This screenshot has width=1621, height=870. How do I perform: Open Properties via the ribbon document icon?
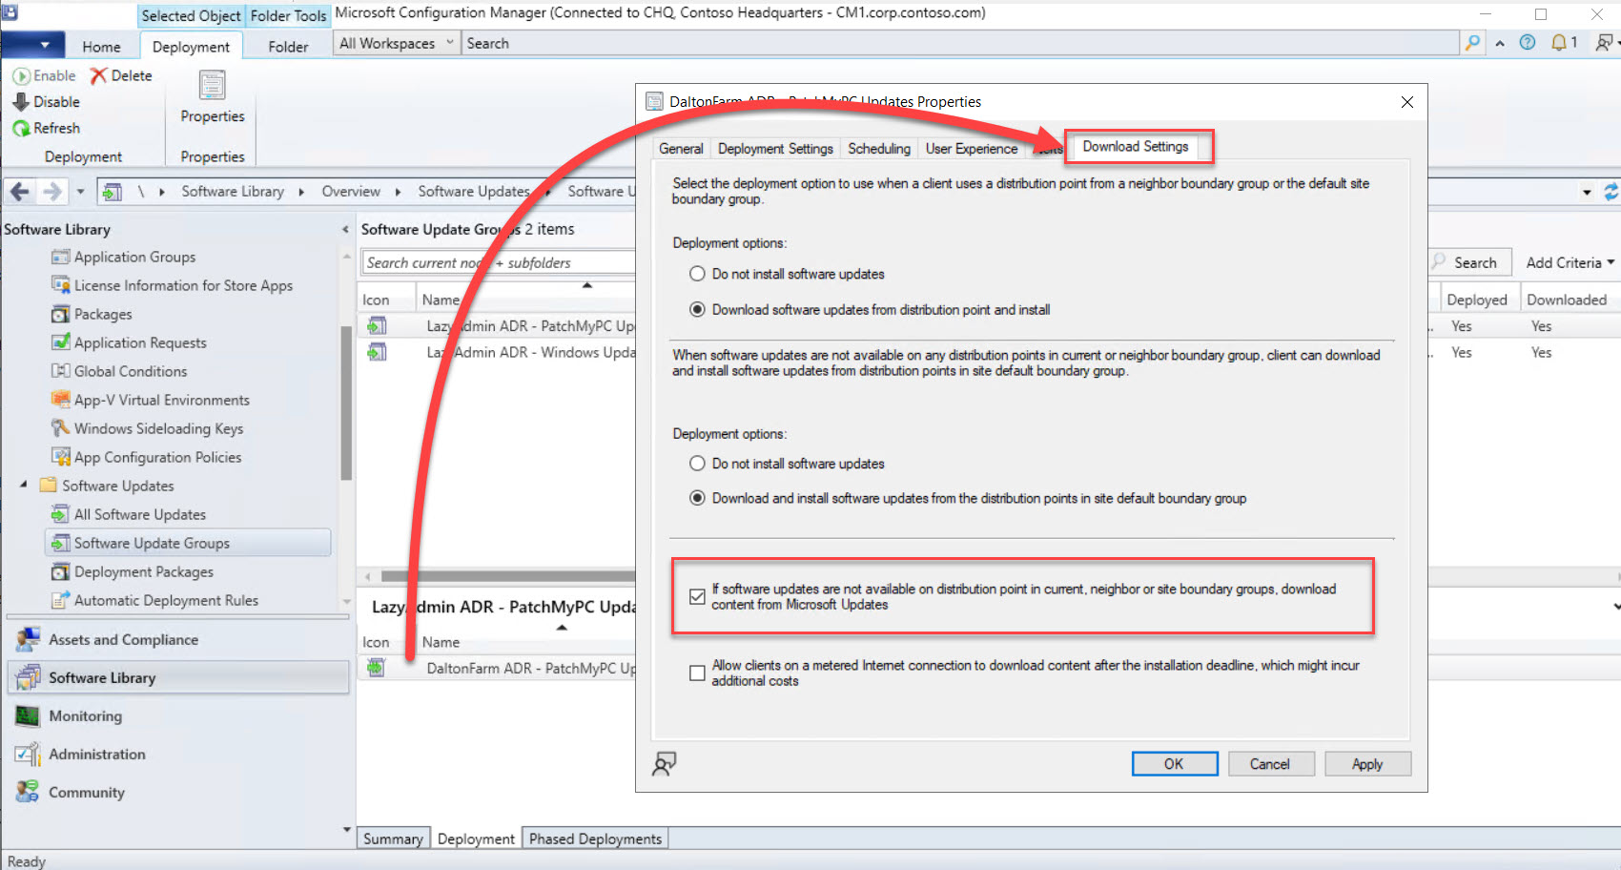coord(212,86)
